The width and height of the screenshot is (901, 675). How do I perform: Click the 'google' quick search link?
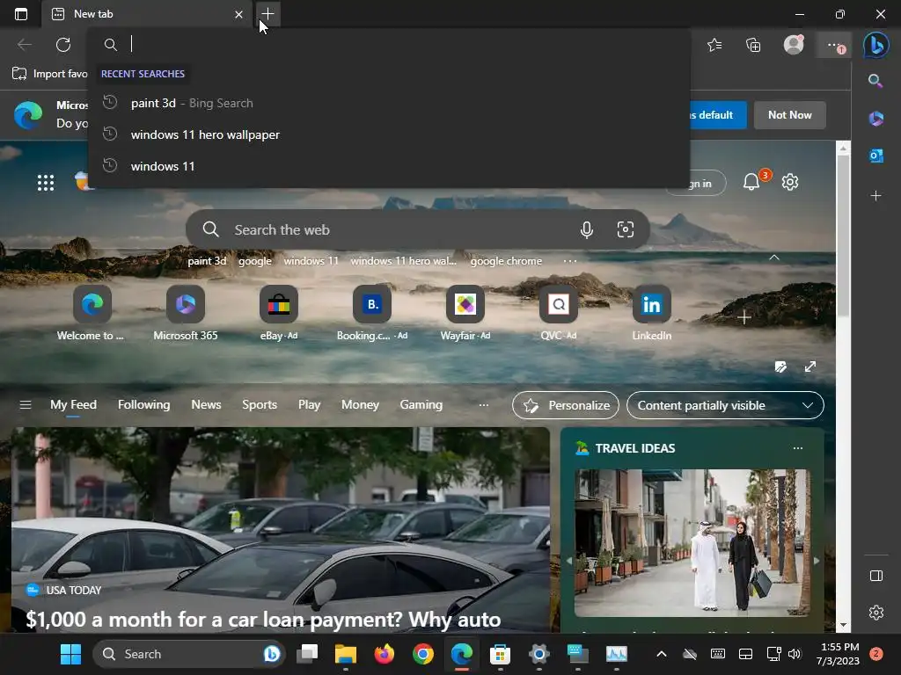[254, 261]
